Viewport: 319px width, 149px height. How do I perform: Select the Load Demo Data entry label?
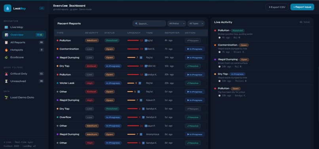click(22, 97)
